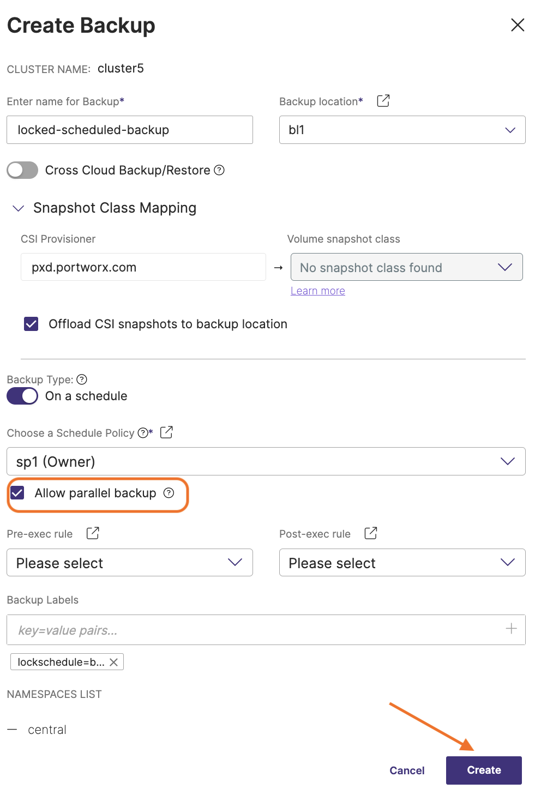Uncheck Offload CSI snapshots to backup location
The width and height of the screenshot is (541, 795).
[x=31, y=324]
